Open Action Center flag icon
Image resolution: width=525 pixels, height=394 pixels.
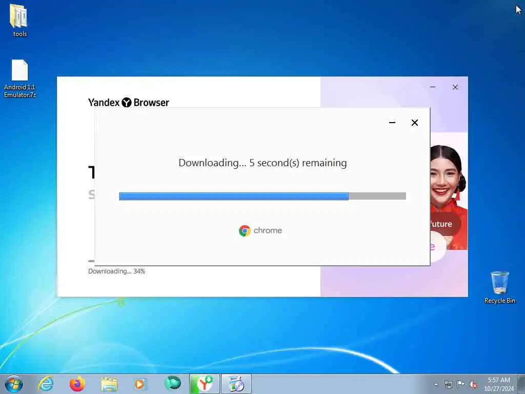point(461,384)
